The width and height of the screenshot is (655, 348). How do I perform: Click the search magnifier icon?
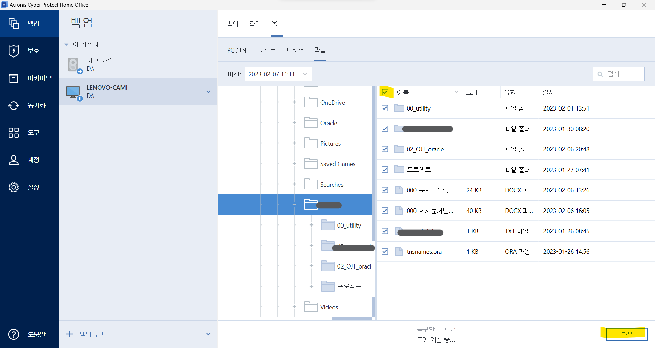(x=600, y=74)
